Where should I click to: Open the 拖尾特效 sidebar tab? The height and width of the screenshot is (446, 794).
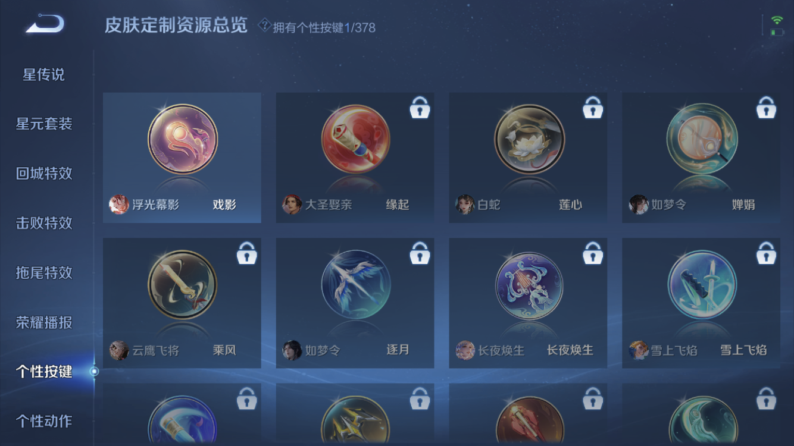click(x=43, y=272)
